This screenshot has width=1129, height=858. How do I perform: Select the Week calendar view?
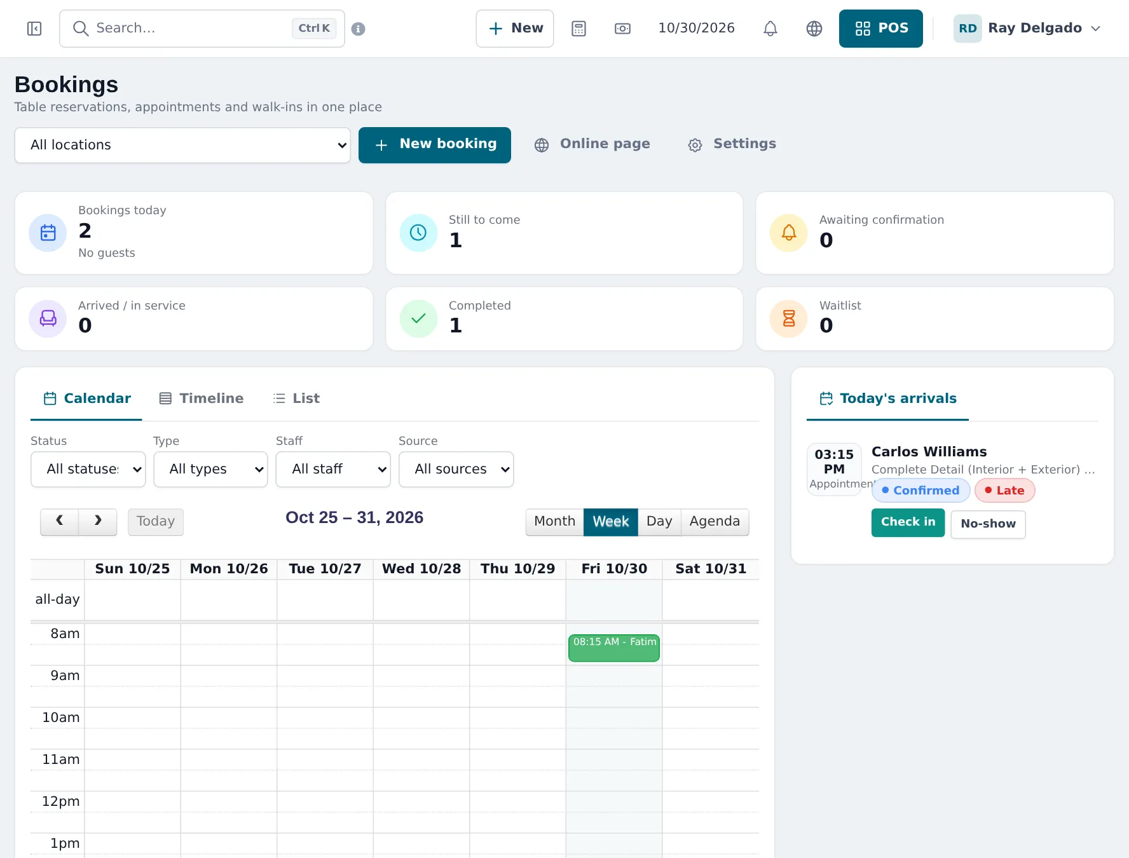coord(610,522)
